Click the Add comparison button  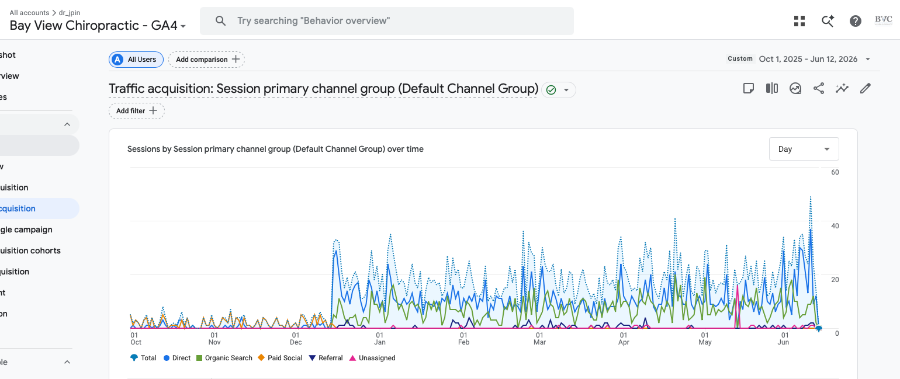[206, 59]
